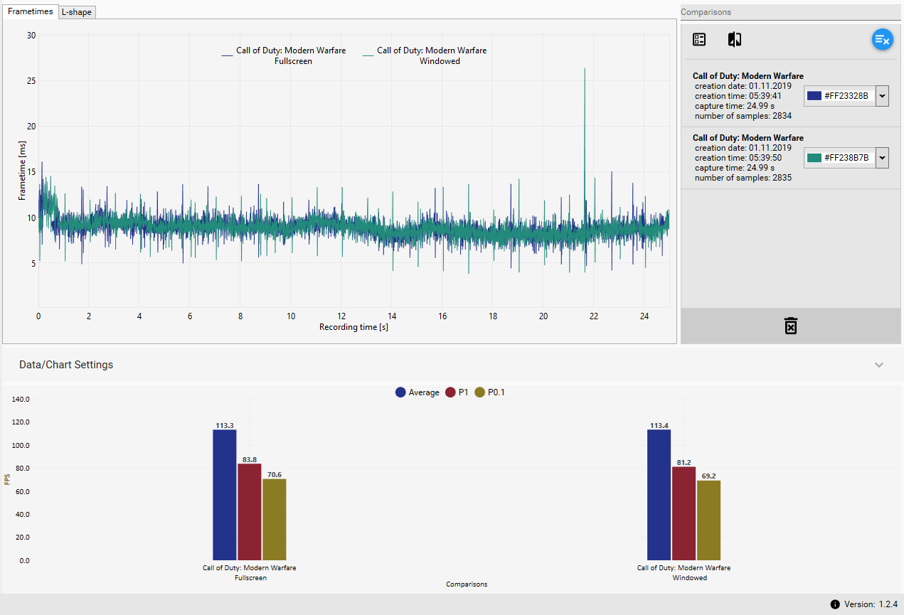Toggle the Fullscreen legend entry in frametime chart

(x=284, y=55)
